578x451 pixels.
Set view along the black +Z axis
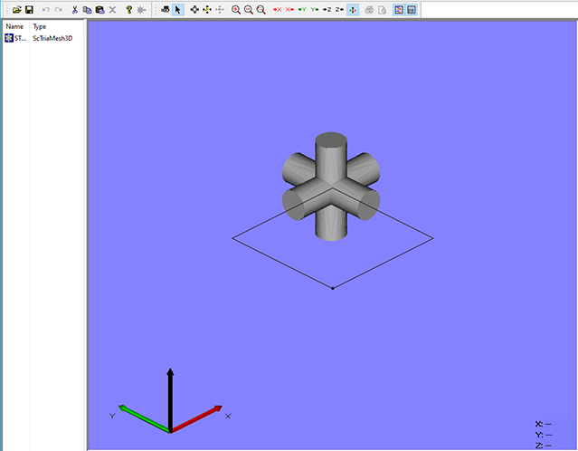(x=327, y=9)
